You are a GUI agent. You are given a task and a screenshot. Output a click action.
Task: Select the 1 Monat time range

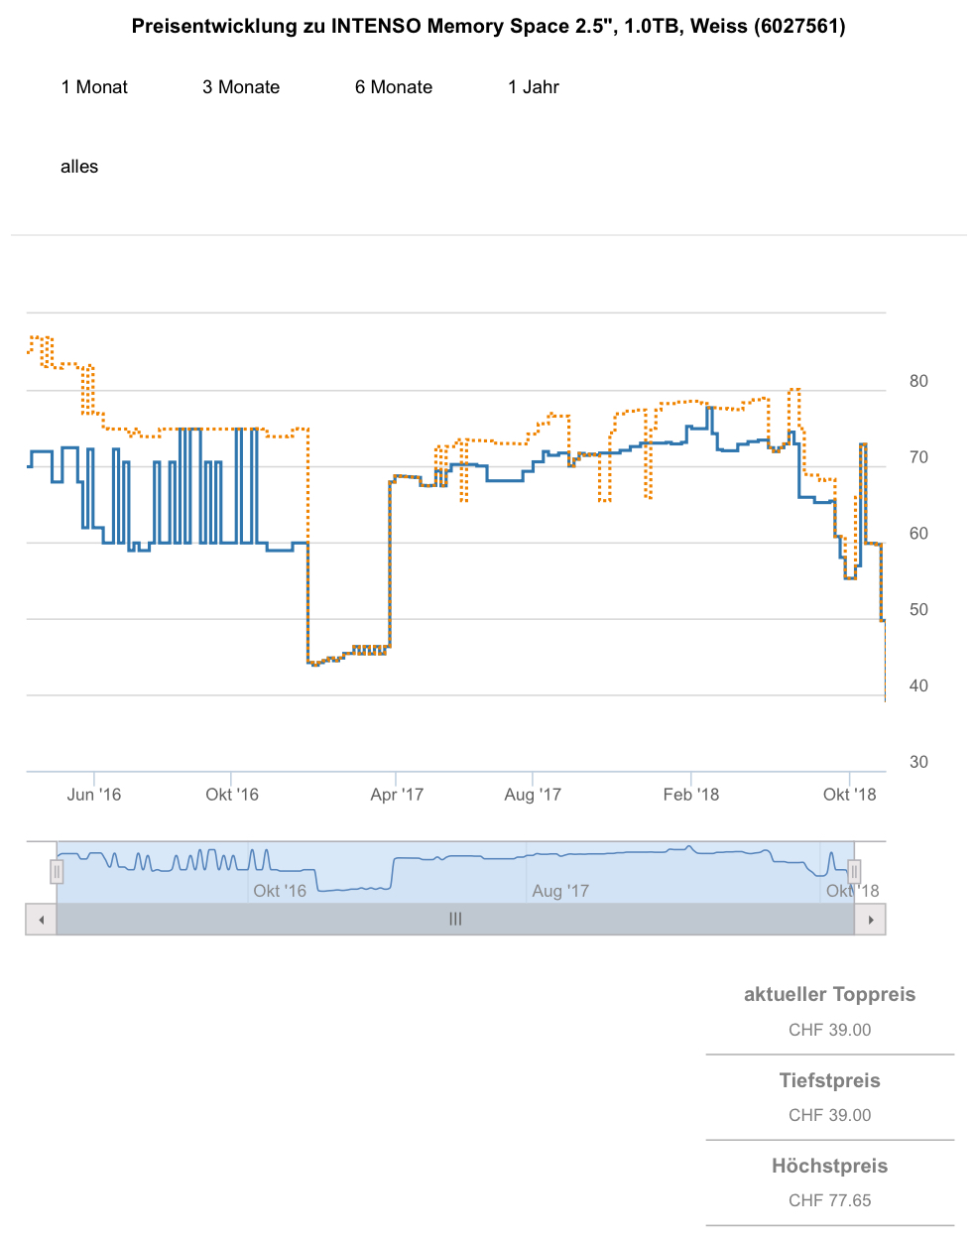94,87
